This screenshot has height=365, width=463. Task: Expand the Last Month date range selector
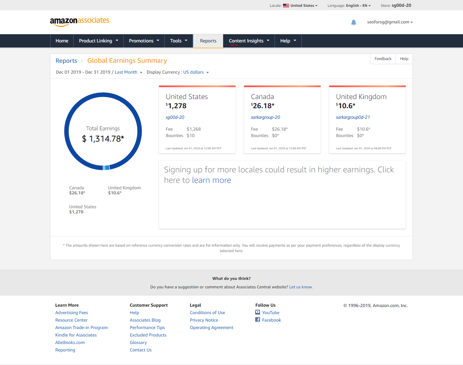click(x=128, y=72)
